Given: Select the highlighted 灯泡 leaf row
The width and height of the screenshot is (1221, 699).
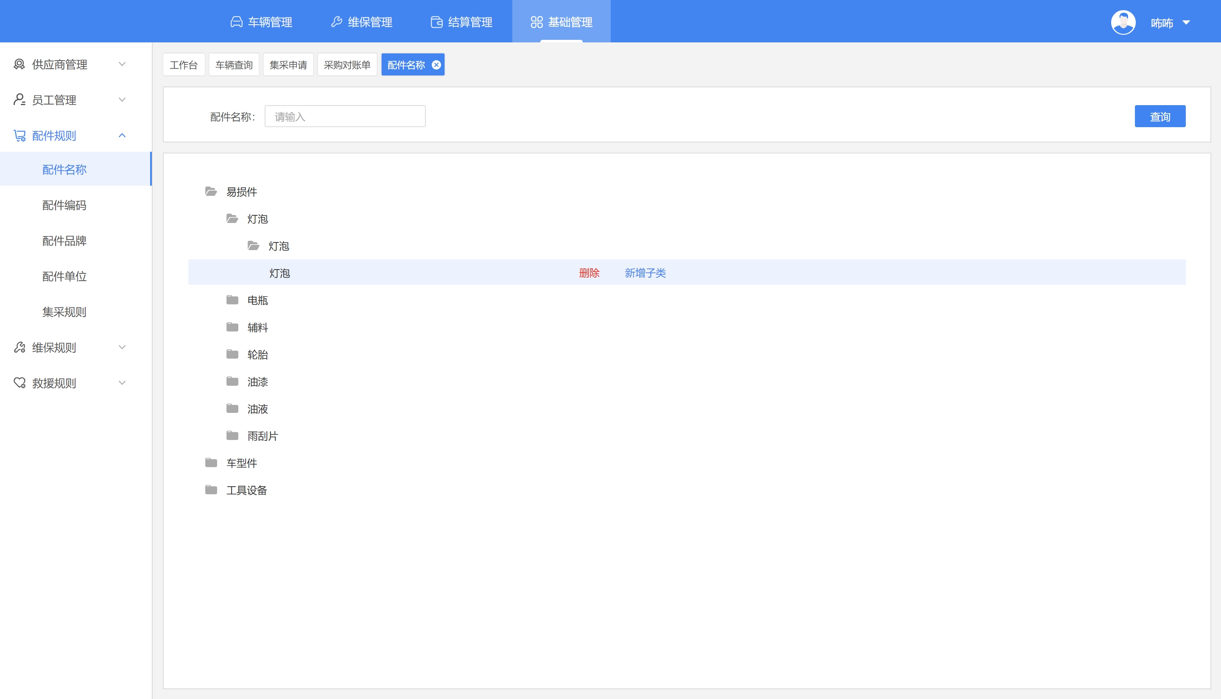Looking at the screenshot, I should pyautogui.click(x=687, y=273).
